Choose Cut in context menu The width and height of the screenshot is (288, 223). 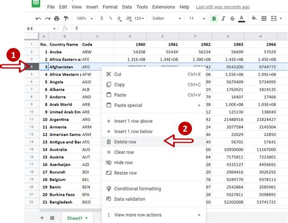click(x=154, y=74)
